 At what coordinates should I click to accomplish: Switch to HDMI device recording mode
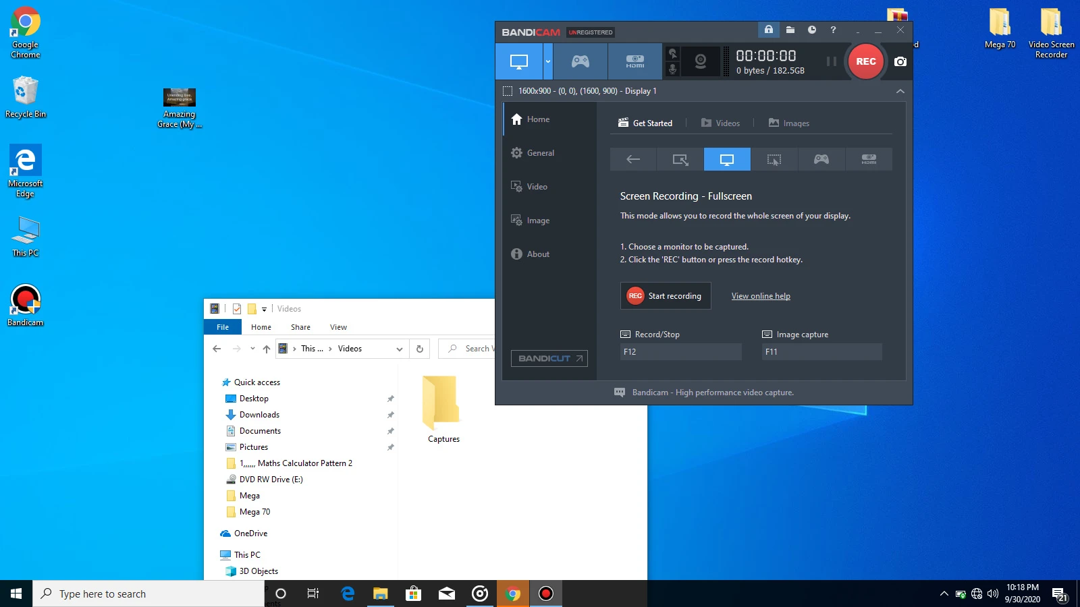click(634, 61)
